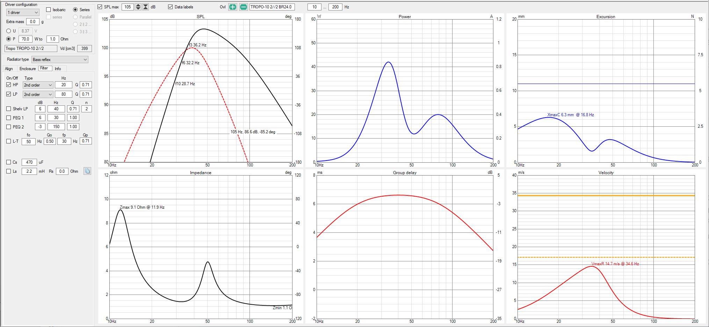Image resolution: width=709 pixels, height=327 pixels.
Task: Open the '1 driver' count dropdown
Action: coord(23,13)
